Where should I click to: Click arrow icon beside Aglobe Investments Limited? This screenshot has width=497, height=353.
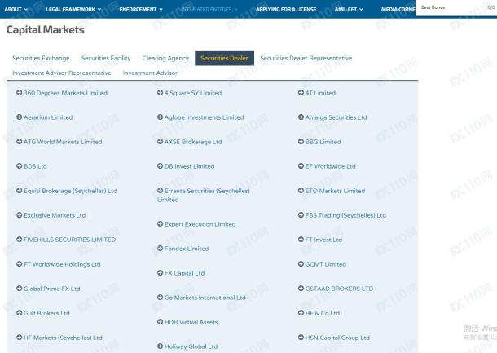[160, 117]
